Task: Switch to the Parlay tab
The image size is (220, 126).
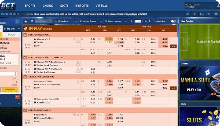Action: pos(12,35)
